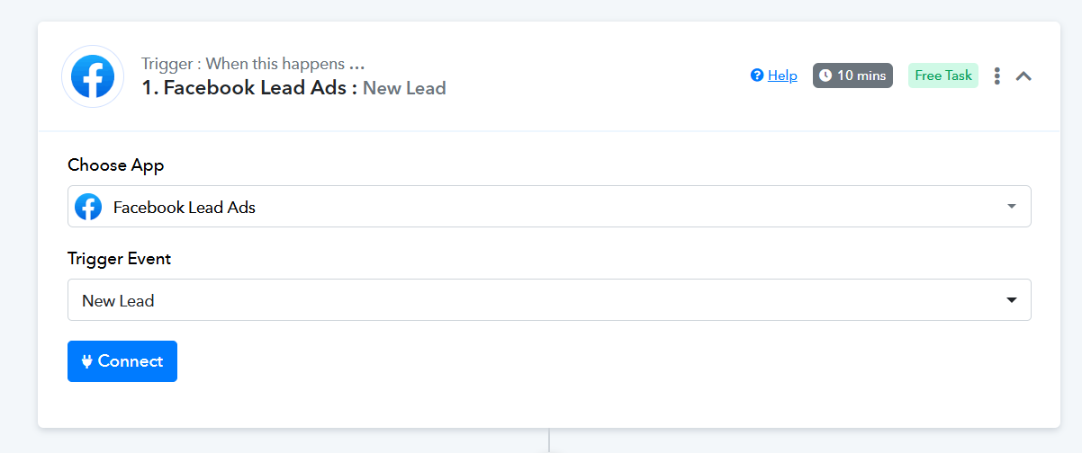Click the step title '1. Facebook Lead Ads'
The width and height of the screenshot is (1082, 453).
click(249, 88)
